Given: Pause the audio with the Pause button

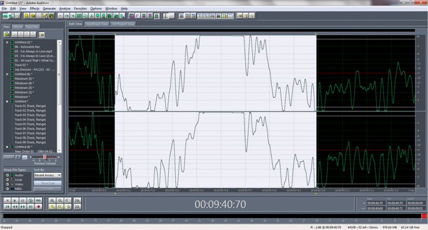Looking at the screenshot, I should [23, 200].
